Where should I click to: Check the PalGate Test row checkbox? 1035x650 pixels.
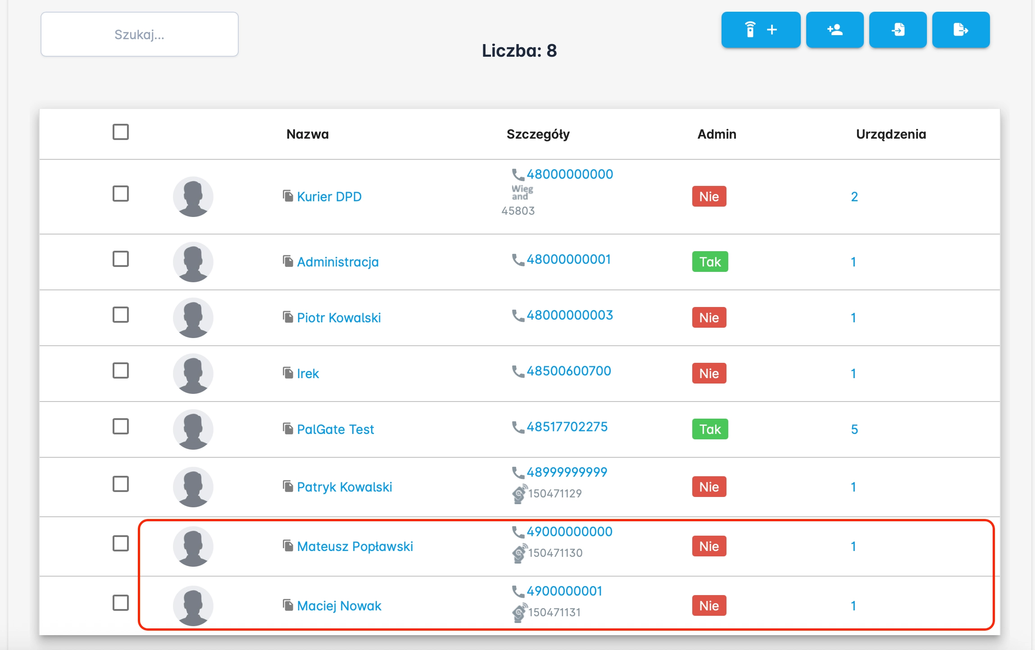121,426
